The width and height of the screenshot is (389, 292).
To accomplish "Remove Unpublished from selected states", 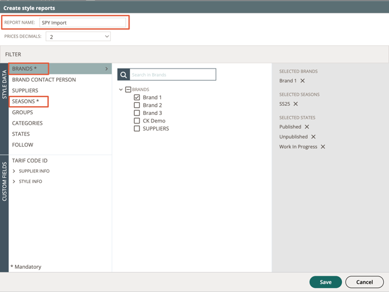I will tap(314, 136).
